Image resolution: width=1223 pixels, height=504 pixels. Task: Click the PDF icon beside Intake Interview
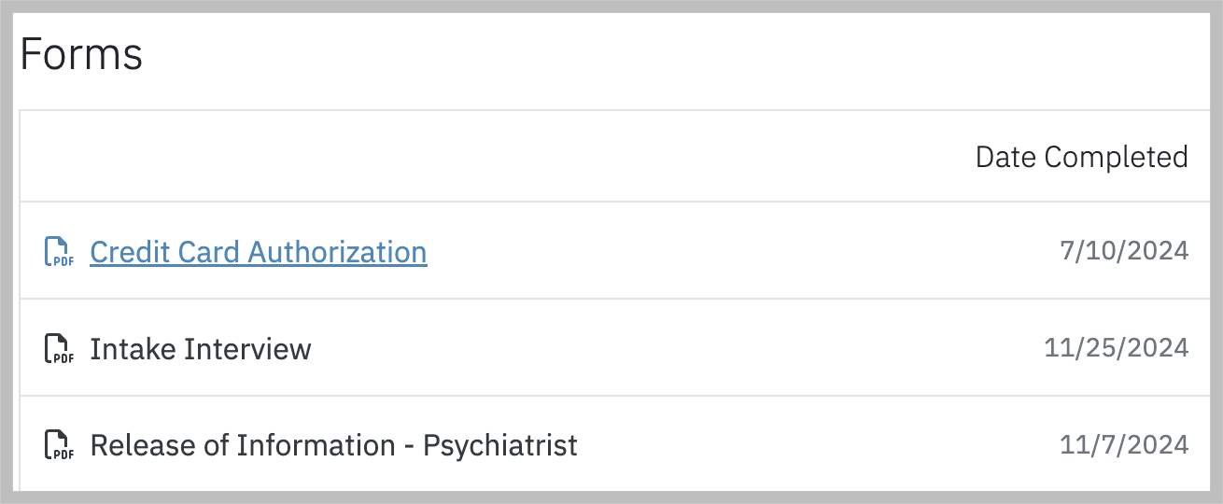point(59,349)
